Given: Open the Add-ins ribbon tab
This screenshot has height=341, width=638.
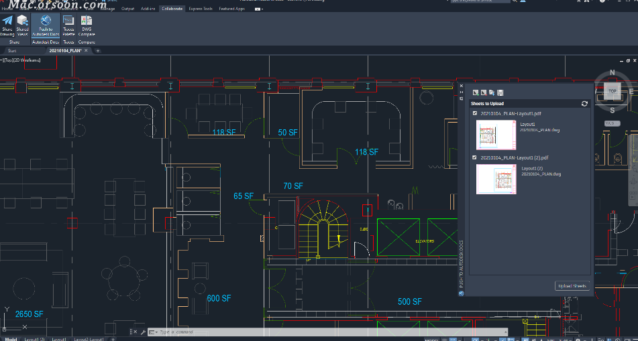Looking at the screenshot, I should tap(148, 9).
